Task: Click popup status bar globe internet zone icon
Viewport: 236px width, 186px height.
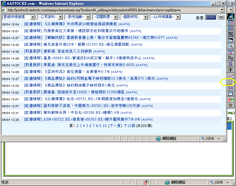Action: 159,139
